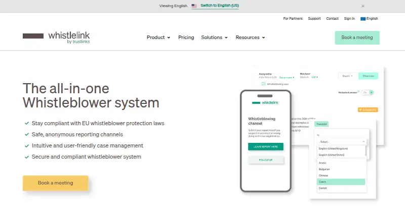The height and width of the screenshot is (223, 405).
Task: Click the hero heading The all-in-one Whistleblower system
Action: pyautogui.click(x=91, y=96)
